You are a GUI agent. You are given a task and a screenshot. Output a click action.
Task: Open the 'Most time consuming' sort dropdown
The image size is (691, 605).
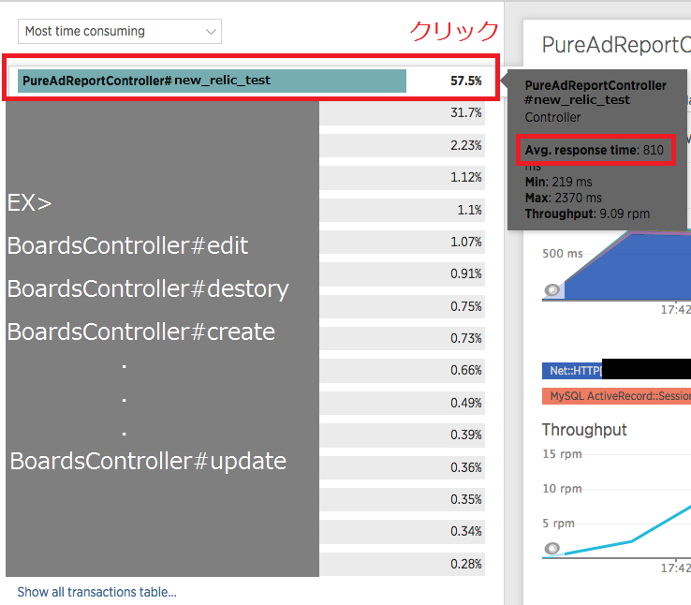click(x=119, y=31)
